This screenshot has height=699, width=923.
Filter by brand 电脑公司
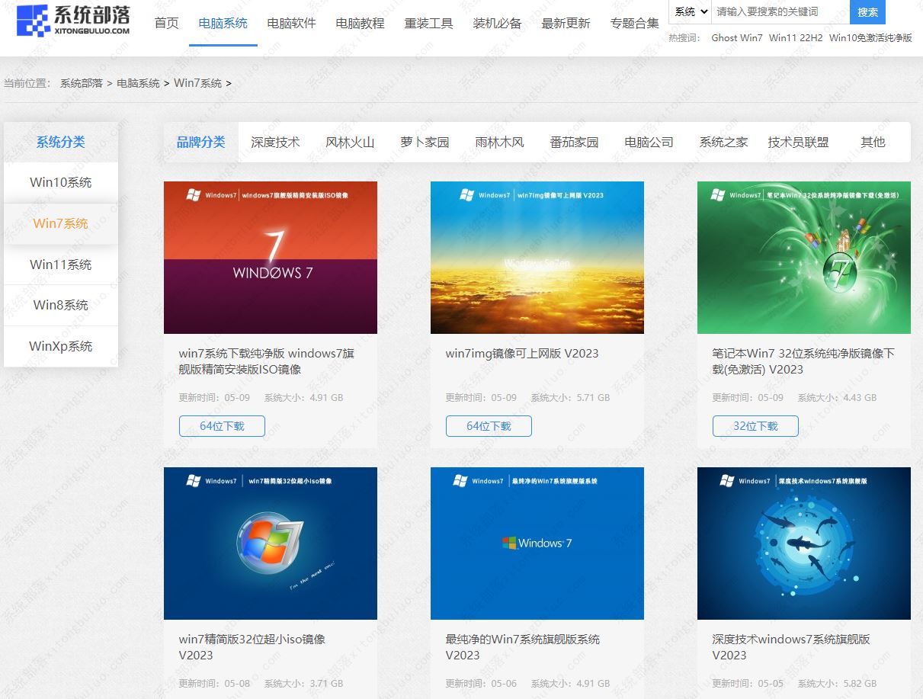click(649, 142)
